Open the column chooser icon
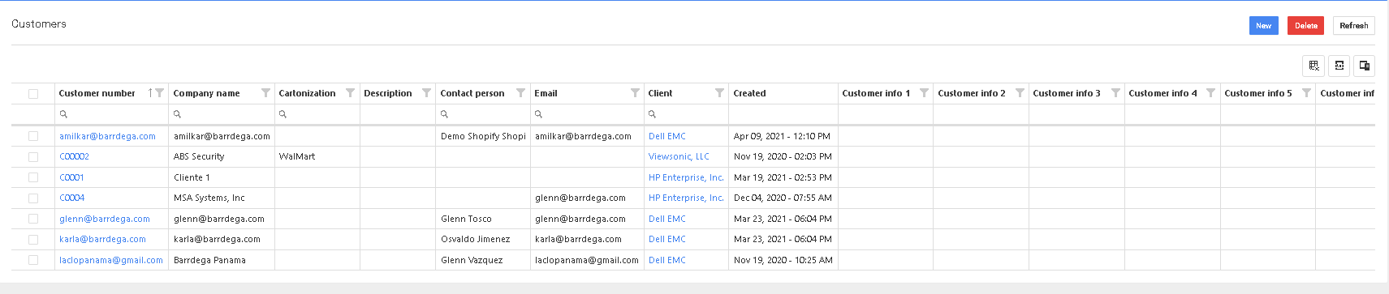 tap(1365, 66)
